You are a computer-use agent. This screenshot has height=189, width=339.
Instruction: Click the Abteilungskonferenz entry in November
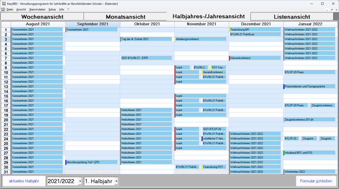coord(200,39)
